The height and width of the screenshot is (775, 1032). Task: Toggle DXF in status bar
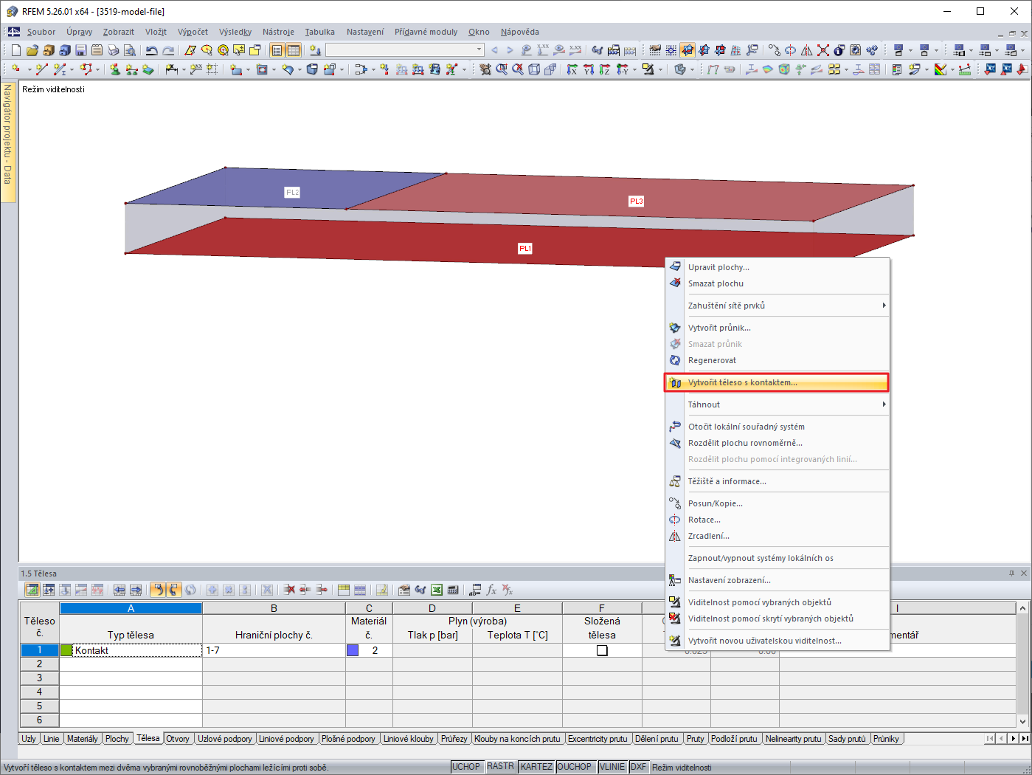pos(639,767)
